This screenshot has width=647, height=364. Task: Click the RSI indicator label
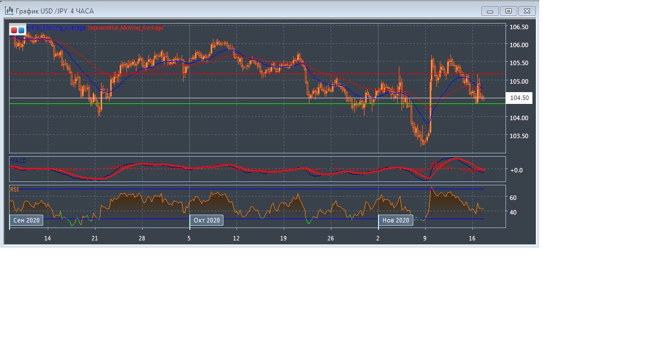click(15, 190)
